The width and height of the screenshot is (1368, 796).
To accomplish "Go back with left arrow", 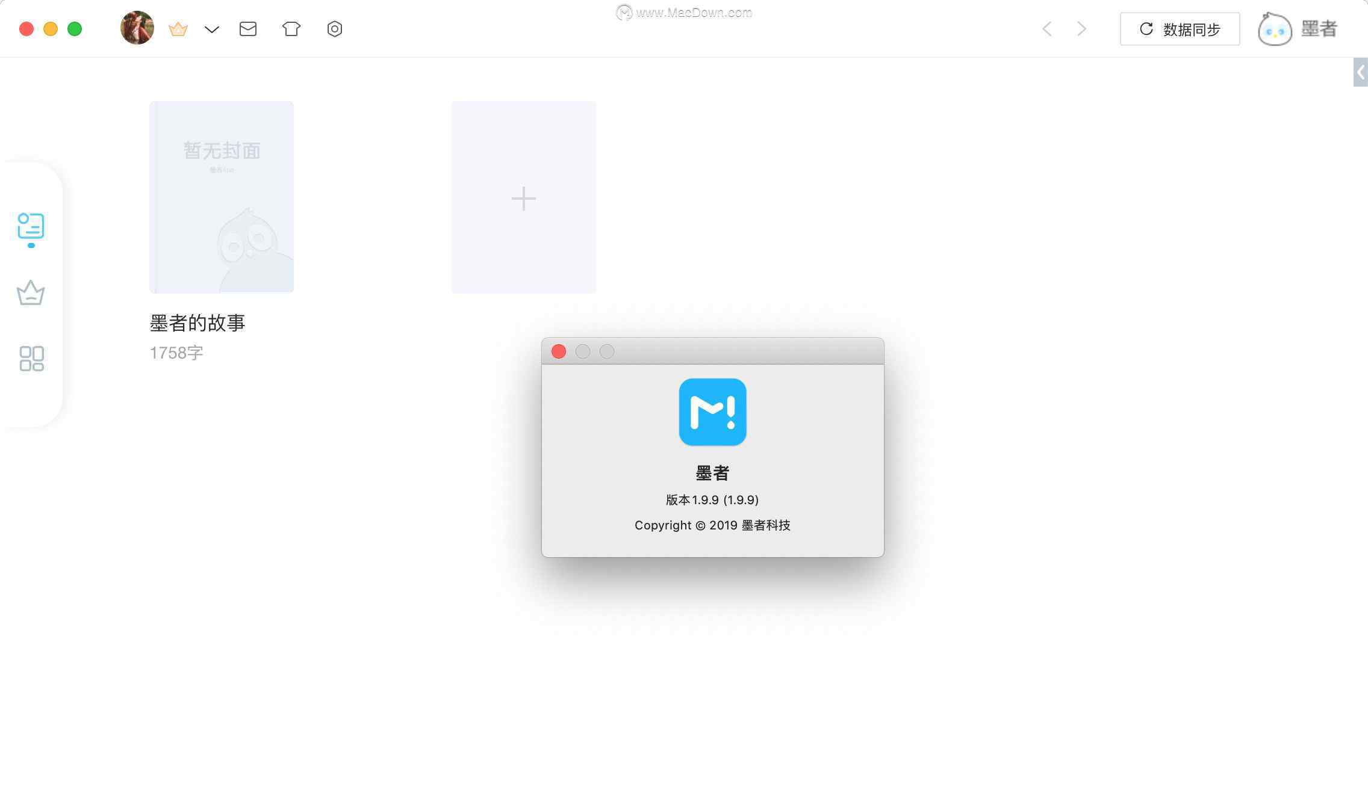I will click(x=1047, y=29).
